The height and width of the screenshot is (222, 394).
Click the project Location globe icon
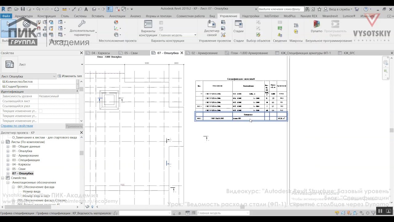tap(116, 22)
